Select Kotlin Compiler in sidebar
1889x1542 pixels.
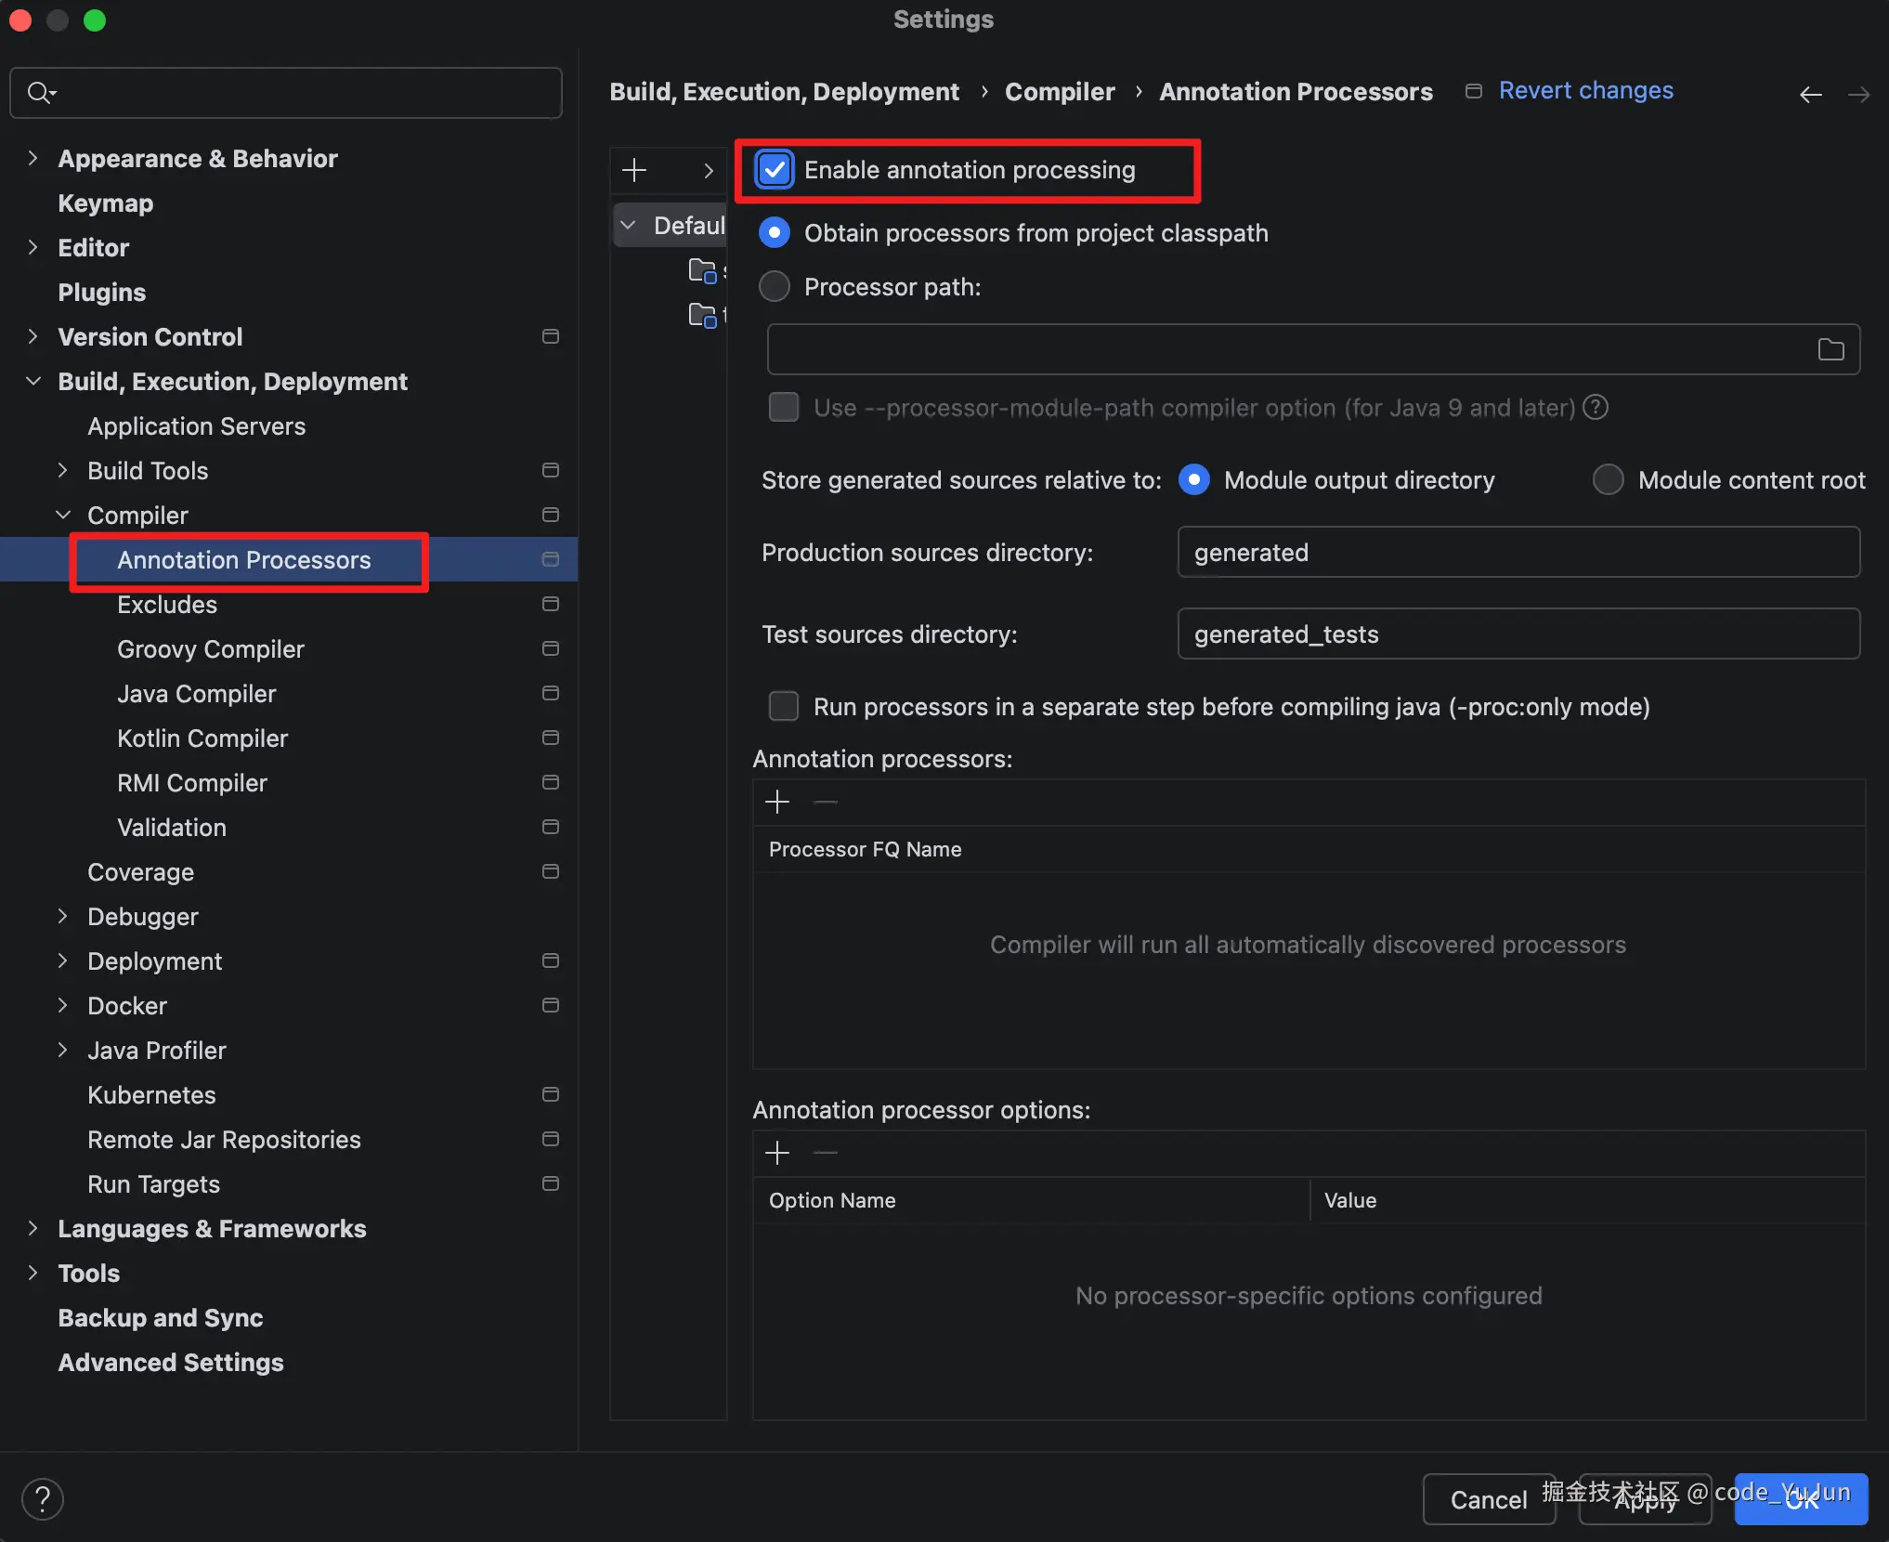[x=202, y=738]
